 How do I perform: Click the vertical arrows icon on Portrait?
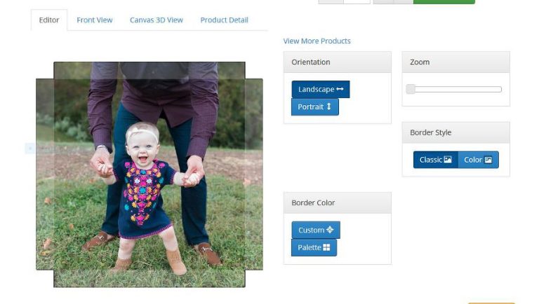(x=328, y=106)
